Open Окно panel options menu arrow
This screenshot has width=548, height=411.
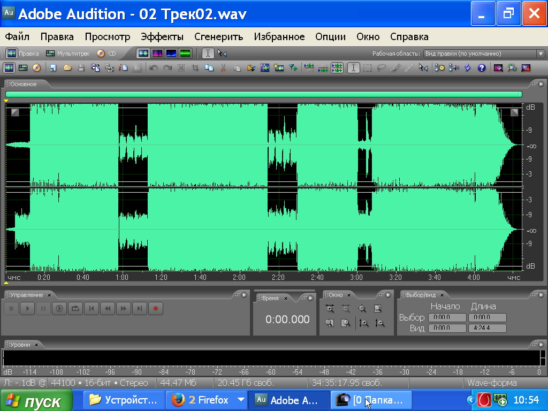[x=388, y=295]
